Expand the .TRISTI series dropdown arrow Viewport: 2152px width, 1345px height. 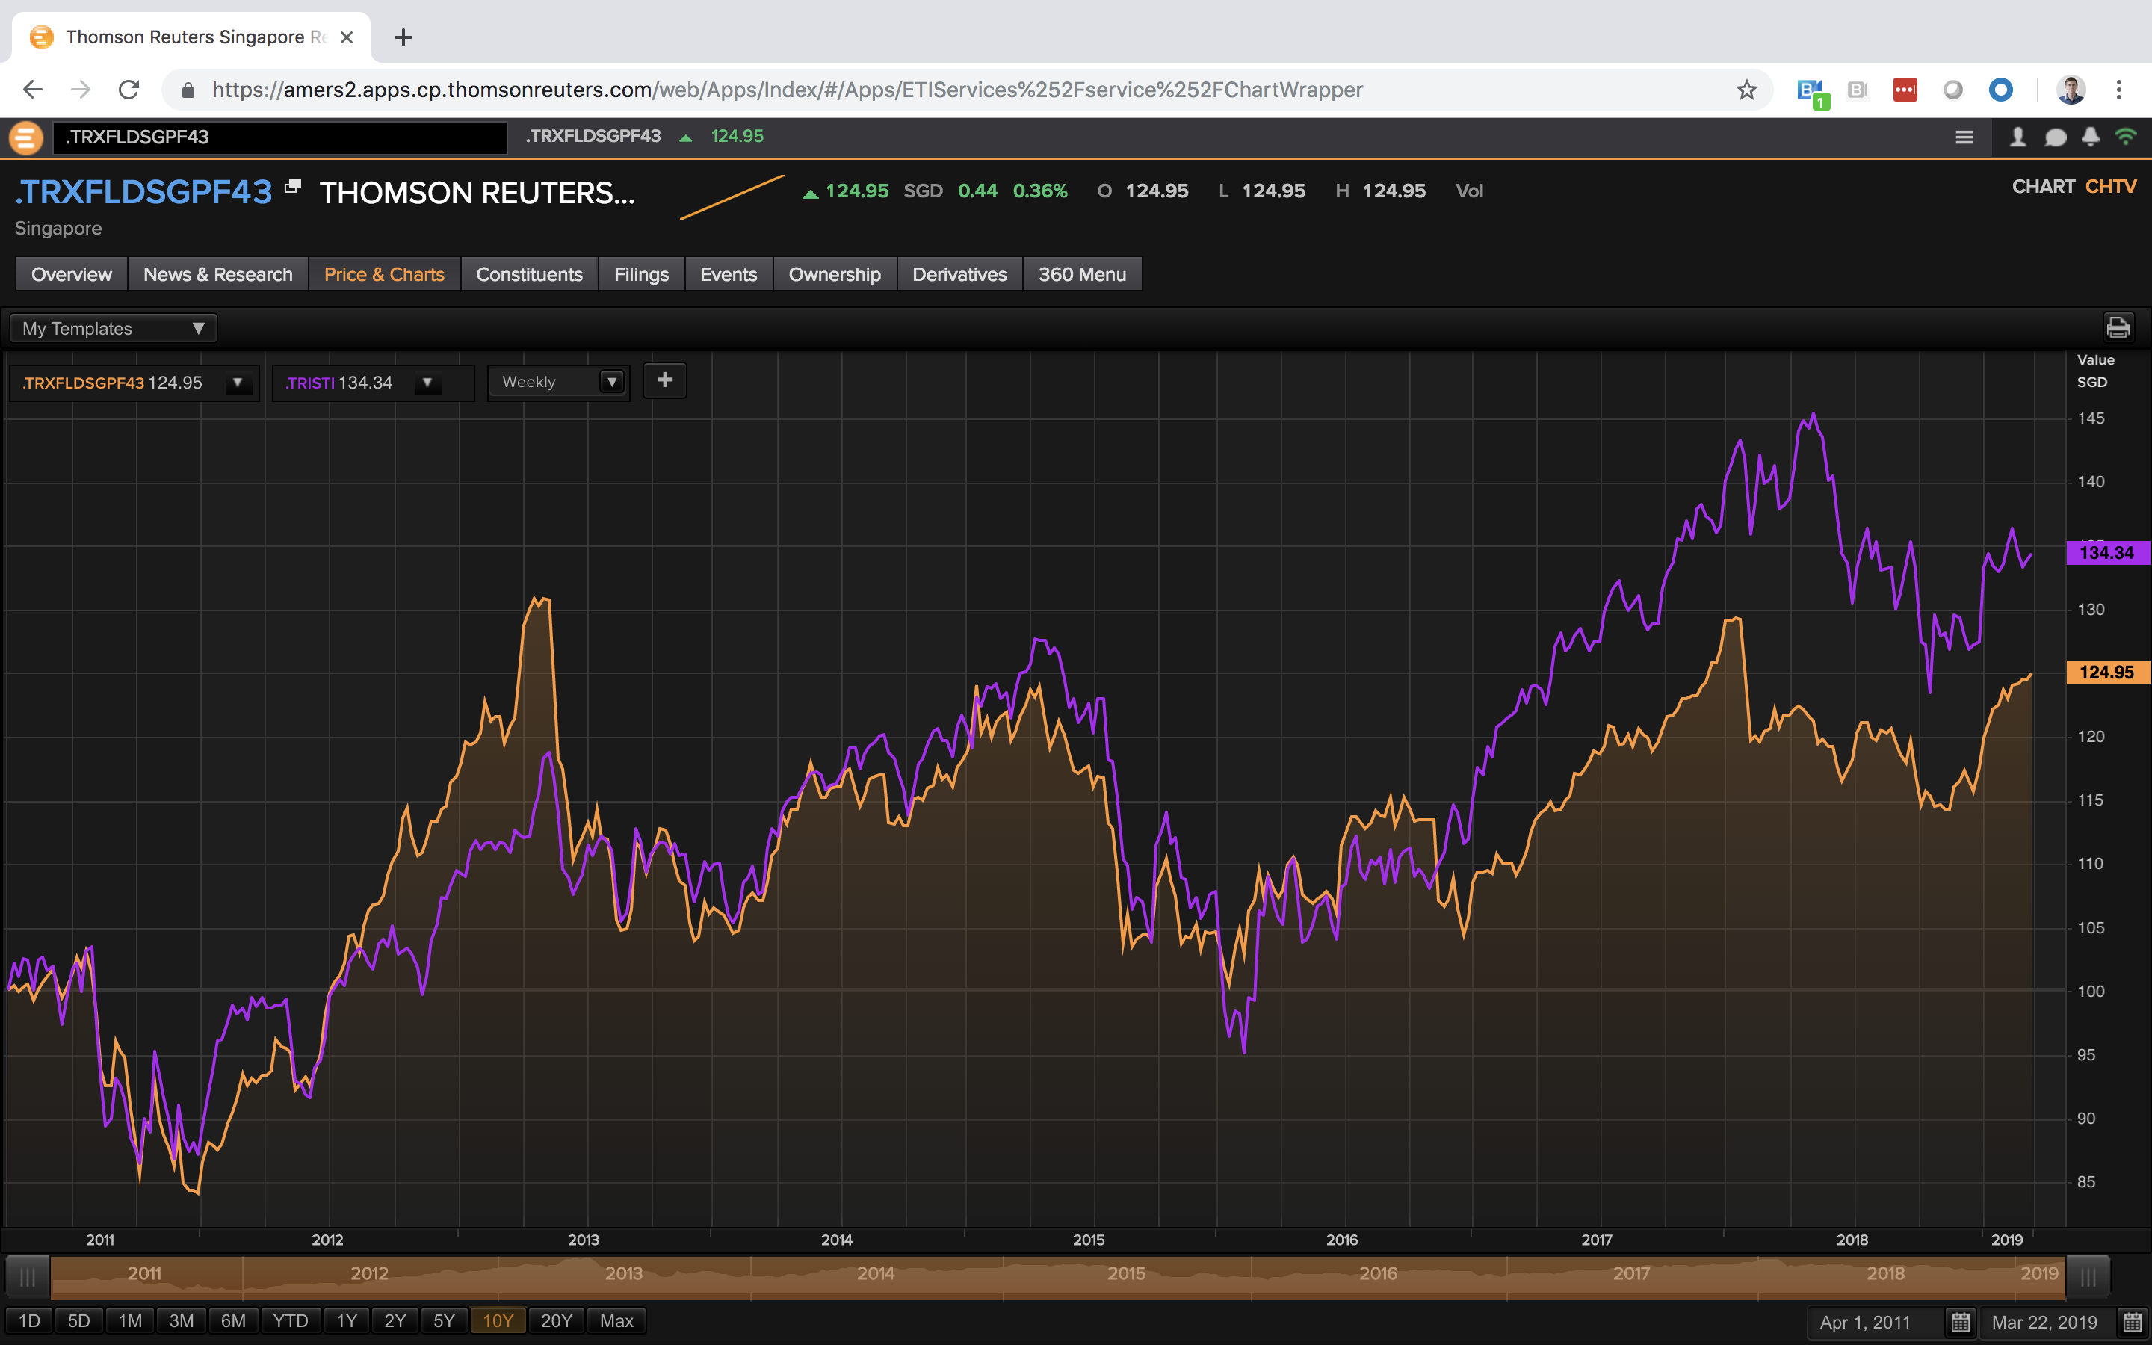(427, 383)
